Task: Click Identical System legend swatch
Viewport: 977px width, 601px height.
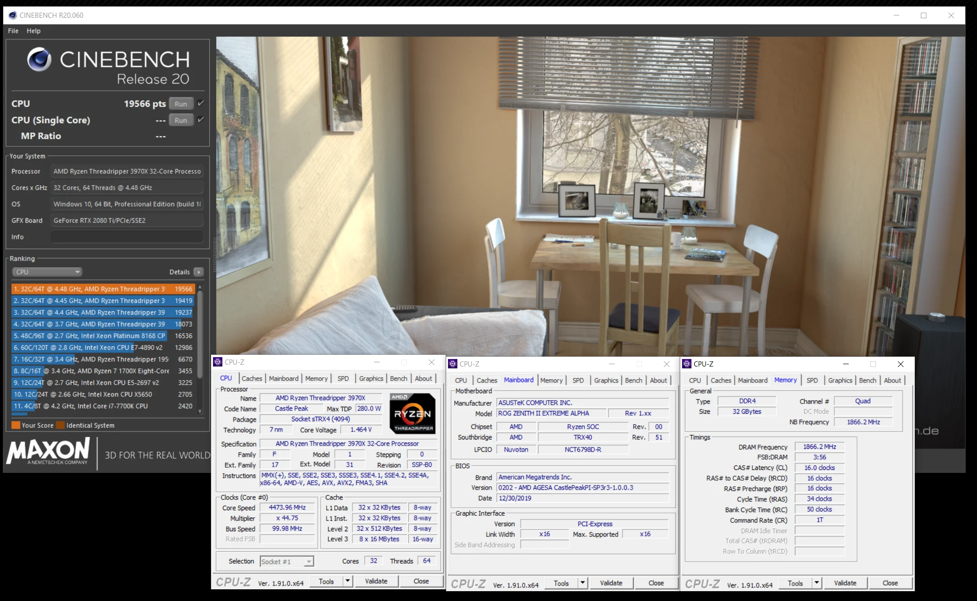Action: (x=60, y=425)
